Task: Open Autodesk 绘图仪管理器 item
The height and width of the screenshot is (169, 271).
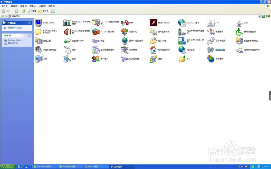Action: point(105,23)
